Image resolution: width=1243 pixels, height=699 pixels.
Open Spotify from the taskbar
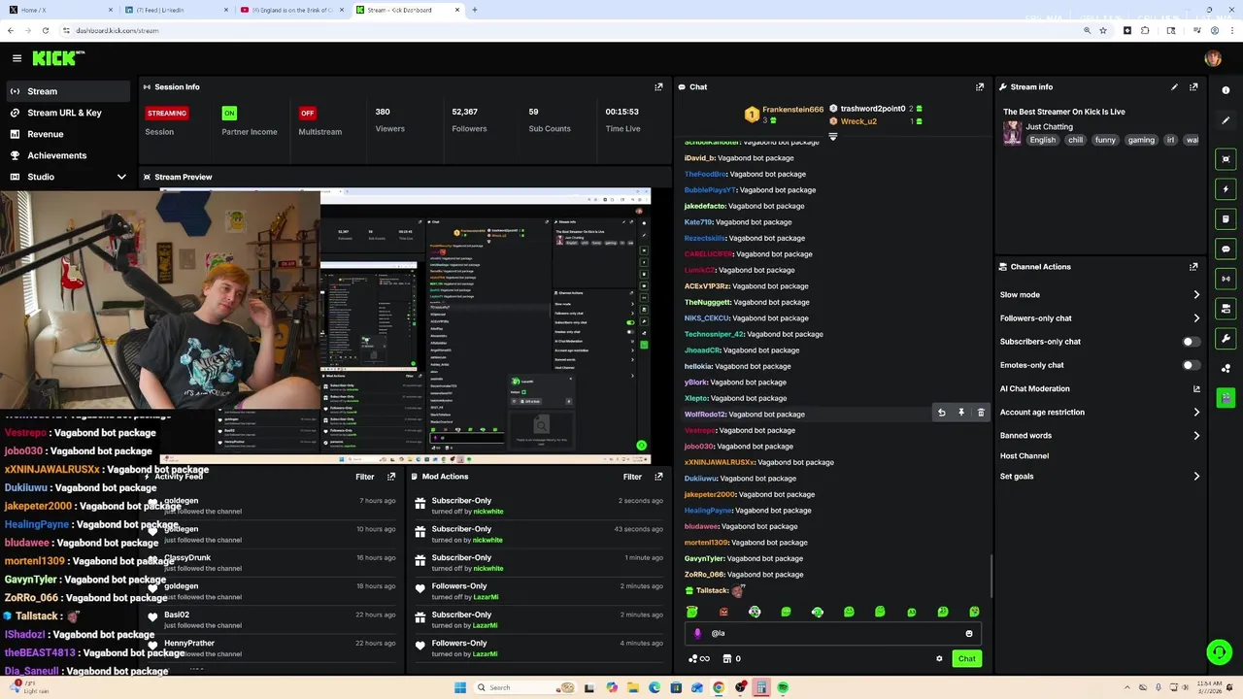click(783, 687)
